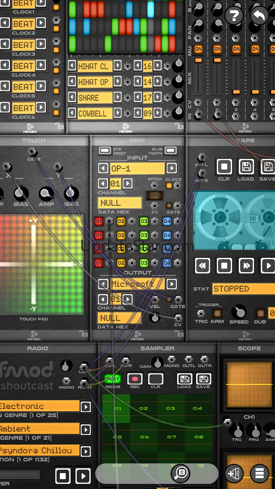Select sampler pad 02

click(x=143, y=409)
